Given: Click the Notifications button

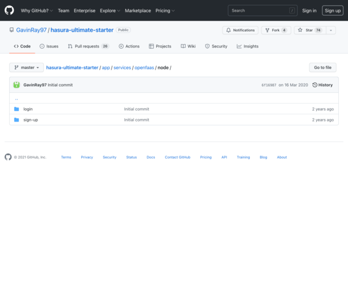Looking at the screenshot, I should click(x=240, y=31).
